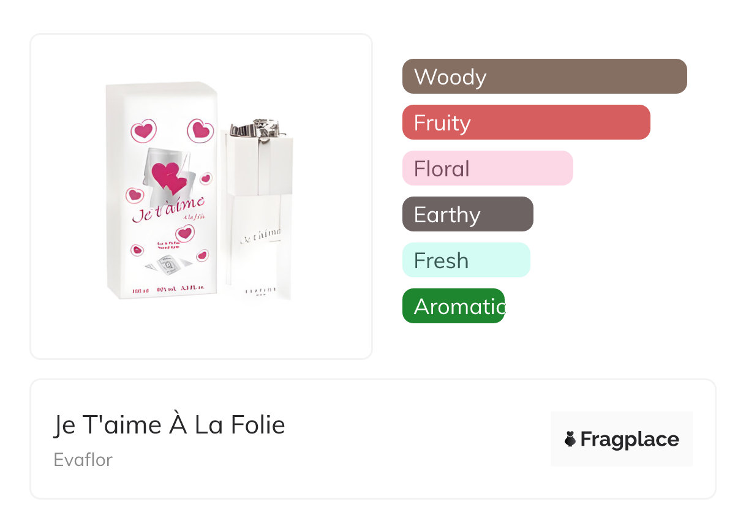Pick the Earthy accord bar
Viewport: 746px width, 529px height.
(467, 214)
